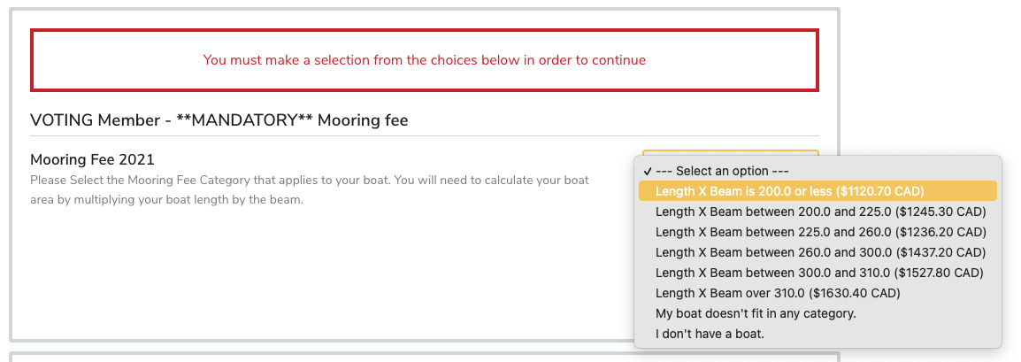
Task: Click the red 'You must make a selection' error message
Action: [x=425, y=60]
